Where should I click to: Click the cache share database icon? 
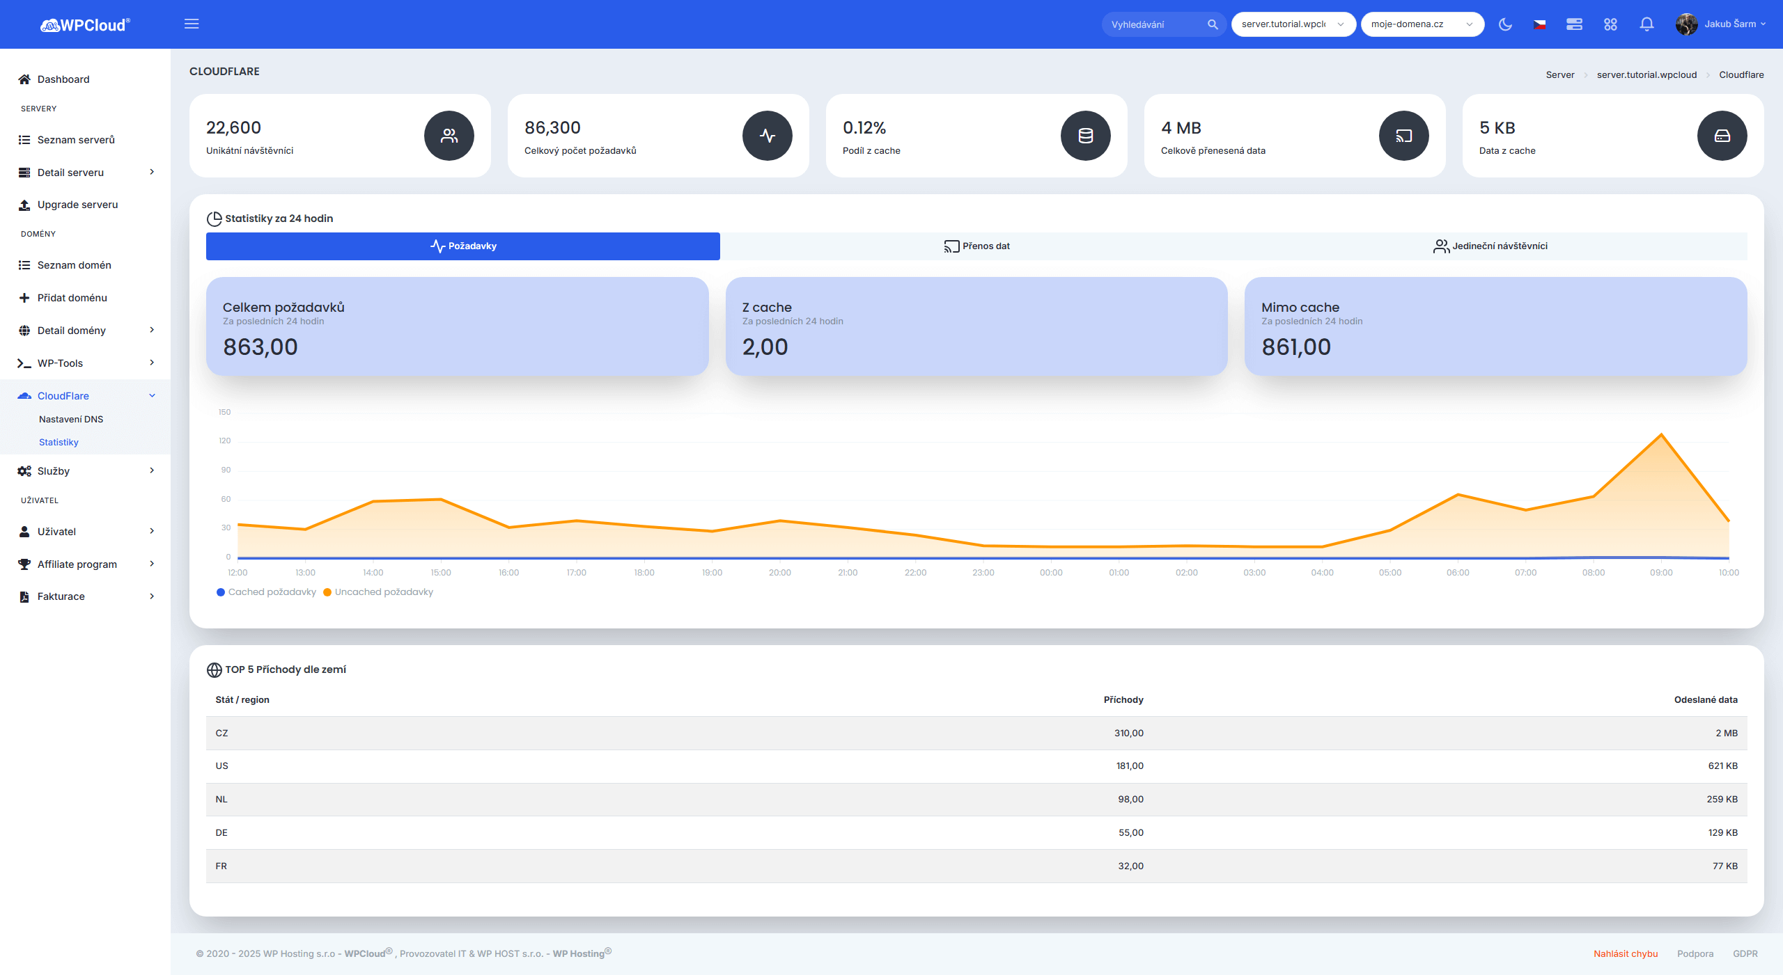click(1085, 136)
